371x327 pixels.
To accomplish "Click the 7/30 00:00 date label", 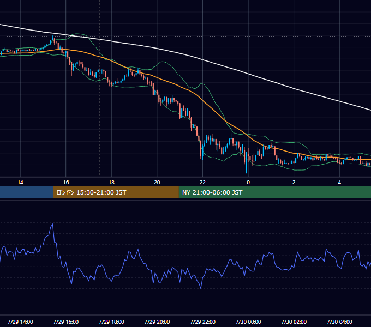I will pyautogui.click(x=248, y=322).
